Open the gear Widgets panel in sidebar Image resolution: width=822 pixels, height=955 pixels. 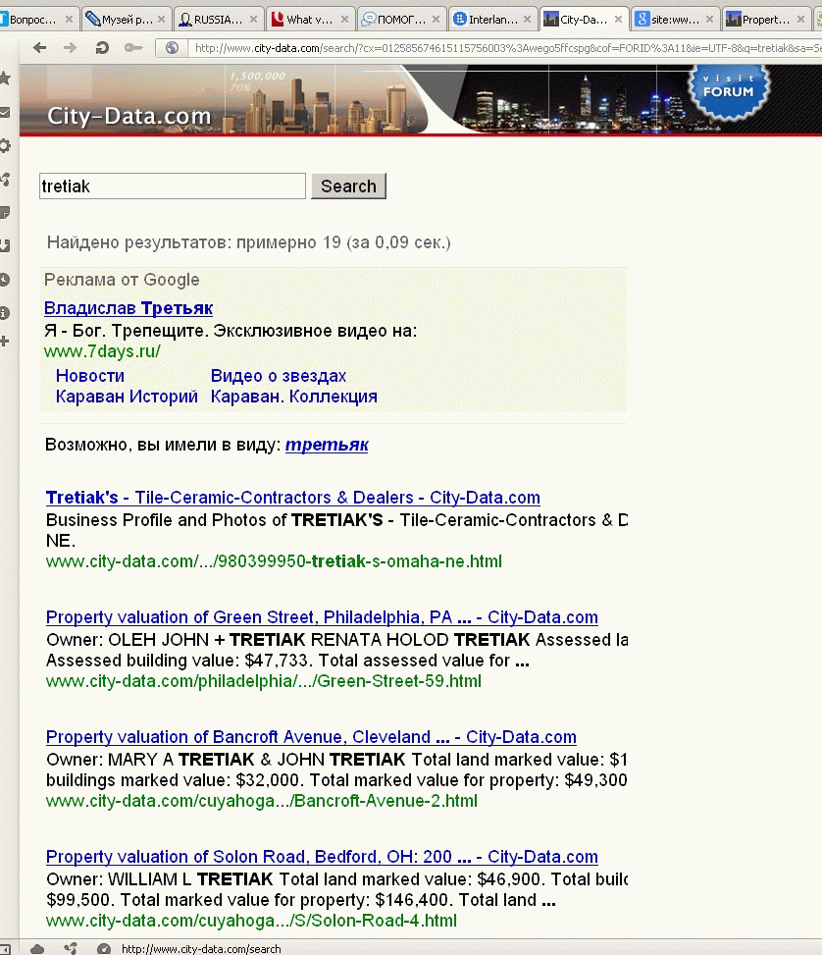[5, 145]
